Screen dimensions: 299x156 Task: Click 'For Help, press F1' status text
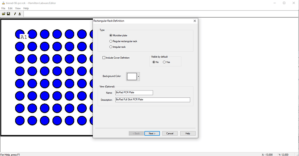(10, 155)
